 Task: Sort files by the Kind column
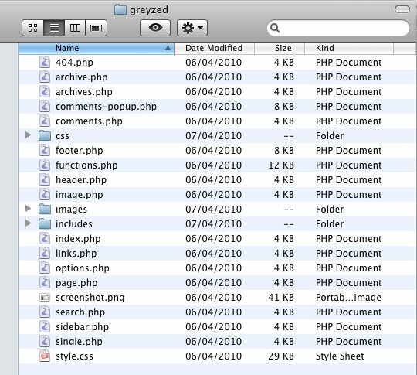point(349,48)
